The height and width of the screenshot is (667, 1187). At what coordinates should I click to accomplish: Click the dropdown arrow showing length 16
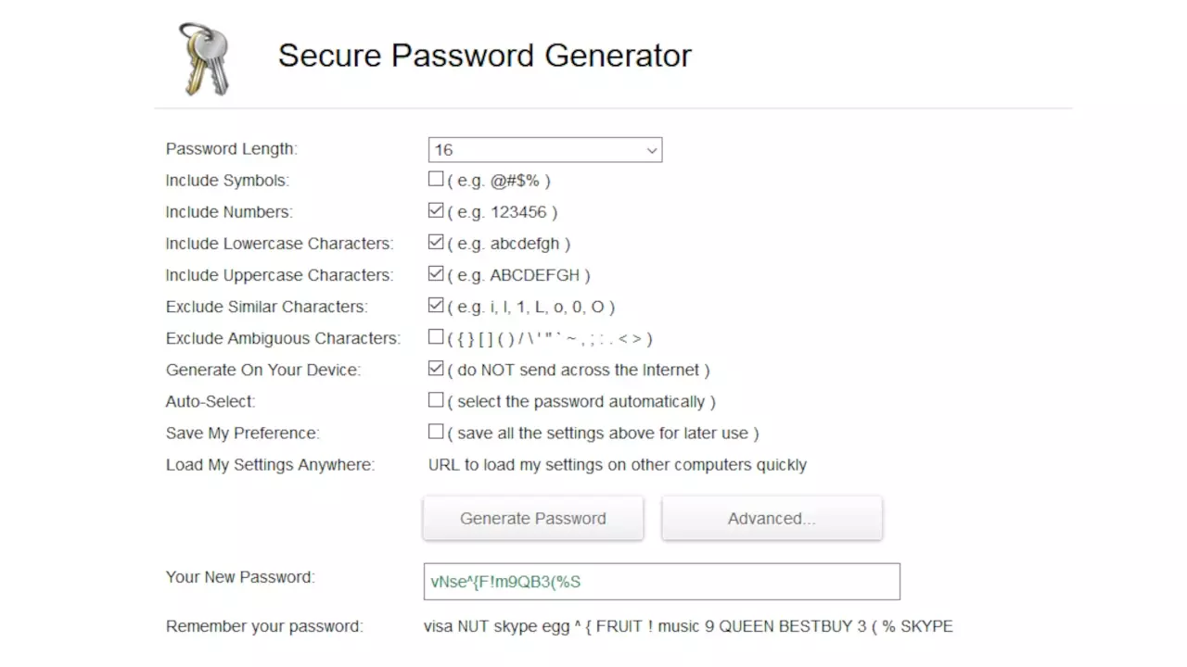click(x=652, y=149)
